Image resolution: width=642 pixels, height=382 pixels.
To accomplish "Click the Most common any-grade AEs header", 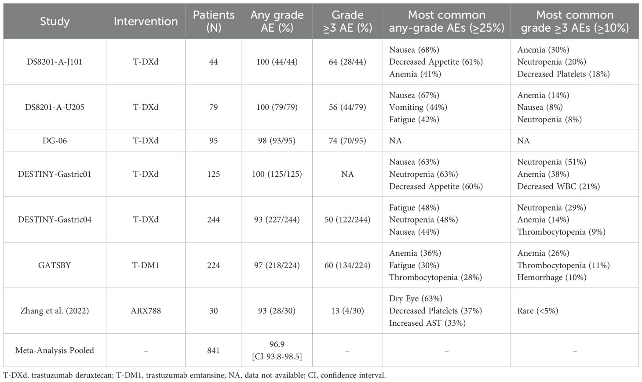I will (x=447, y=21).
